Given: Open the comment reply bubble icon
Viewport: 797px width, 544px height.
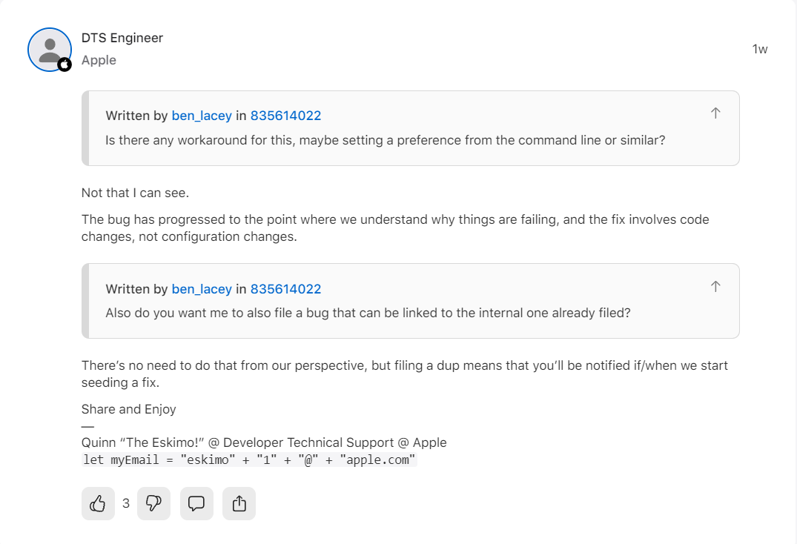Looking at the screenshot, I should coord(196,503).
